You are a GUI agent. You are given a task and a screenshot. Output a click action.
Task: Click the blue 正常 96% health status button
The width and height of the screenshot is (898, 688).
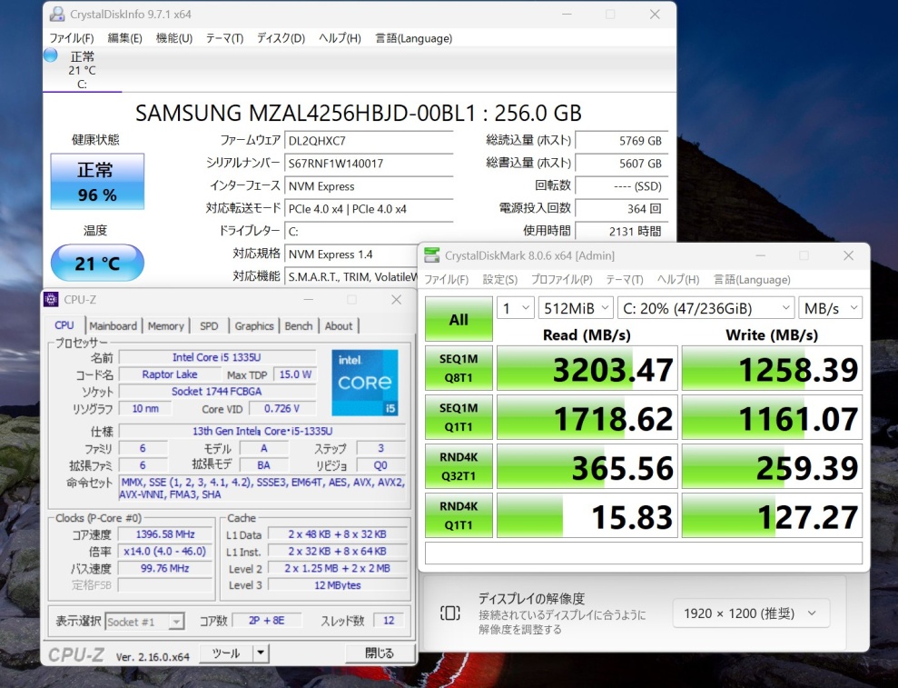coord(96,182)
